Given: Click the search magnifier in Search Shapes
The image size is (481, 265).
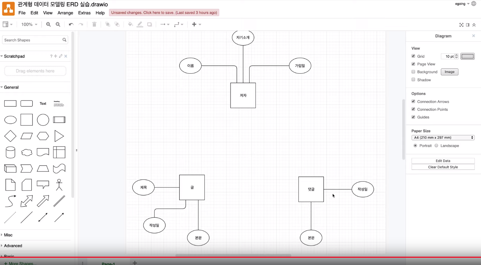Looking at the screenshot, I should 64,40.
